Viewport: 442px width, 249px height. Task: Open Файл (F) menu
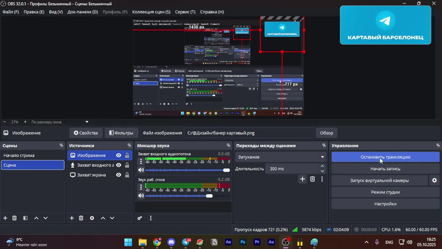pyautogui.click(x=11, y=12)
